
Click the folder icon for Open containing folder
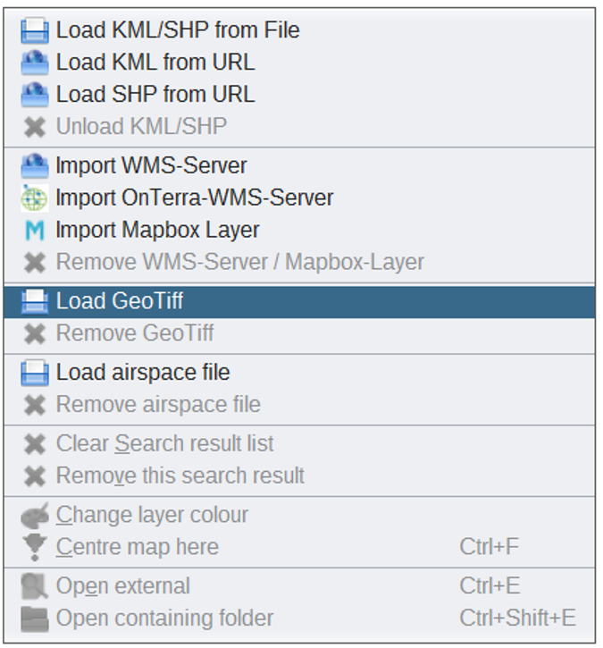(x=35, y=619)
